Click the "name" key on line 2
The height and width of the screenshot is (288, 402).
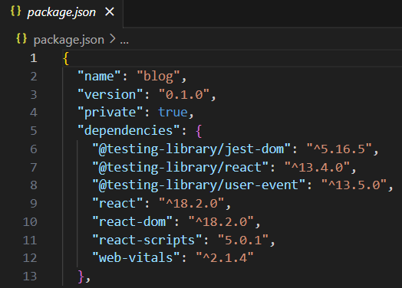[x=99, y=77]
